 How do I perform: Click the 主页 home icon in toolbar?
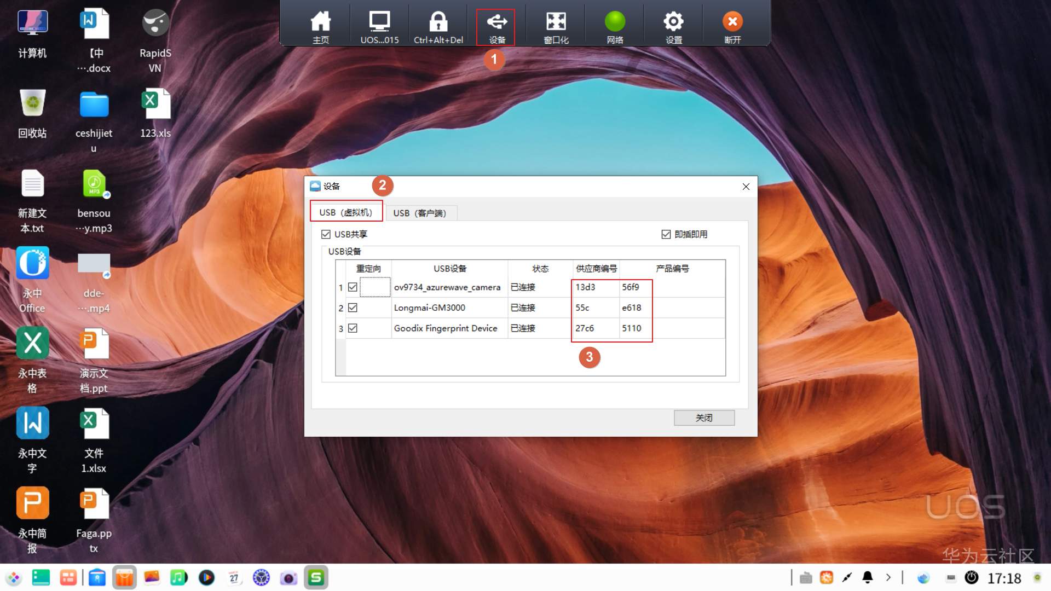[x=321, y=22]
